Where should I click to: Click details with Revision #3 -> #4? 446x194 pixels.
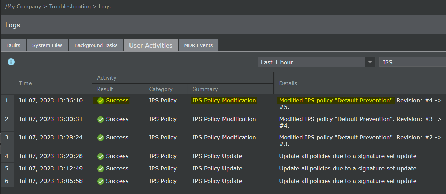click(x=360, y=122)
